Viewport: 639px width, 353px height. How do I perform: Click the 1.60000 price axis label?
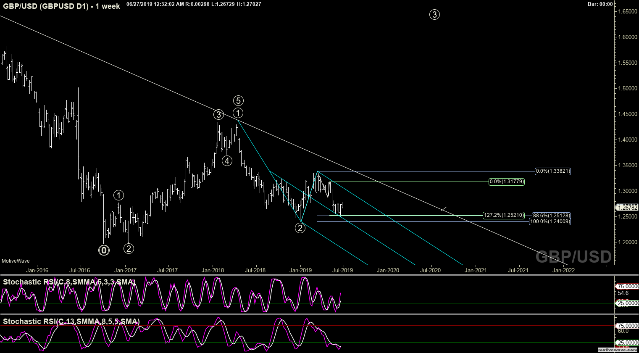tap(627, 37)
